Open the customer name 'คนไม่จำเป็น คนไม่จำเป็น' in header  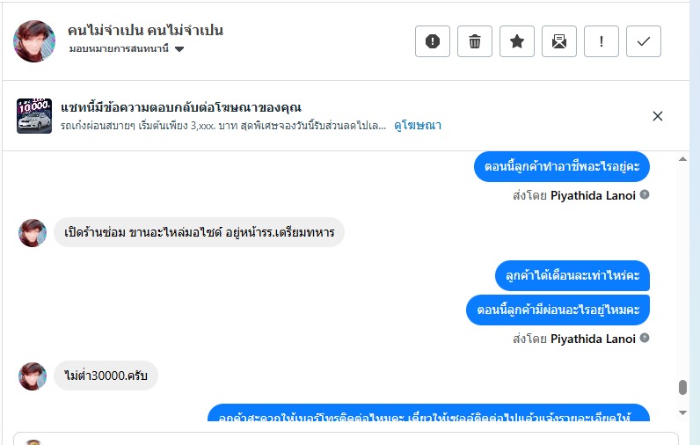pyautogui.click(x=145, y=31)
